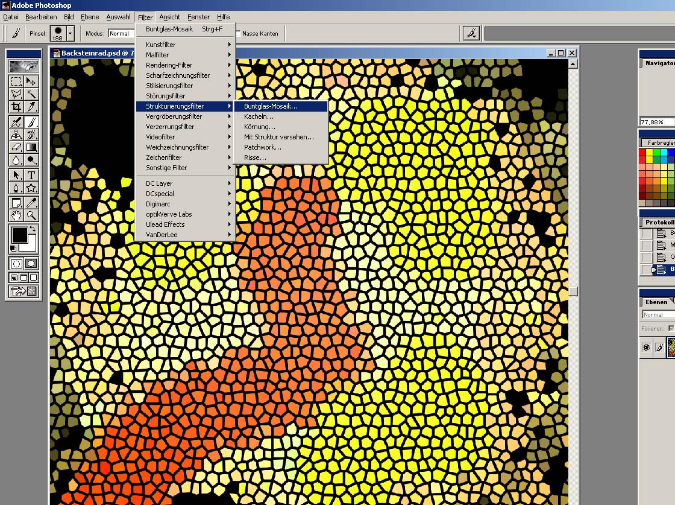Viewport: 675px width, 505px height.
Task: Expand the Kunstfilter submenu
Action: pyautogui.click(x=186, y=45)
